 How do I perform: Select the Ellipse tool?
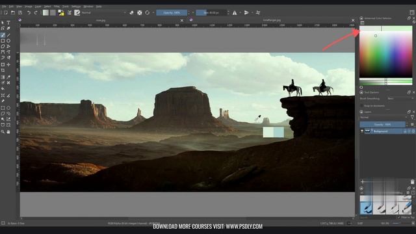click(x=8, y=41)
